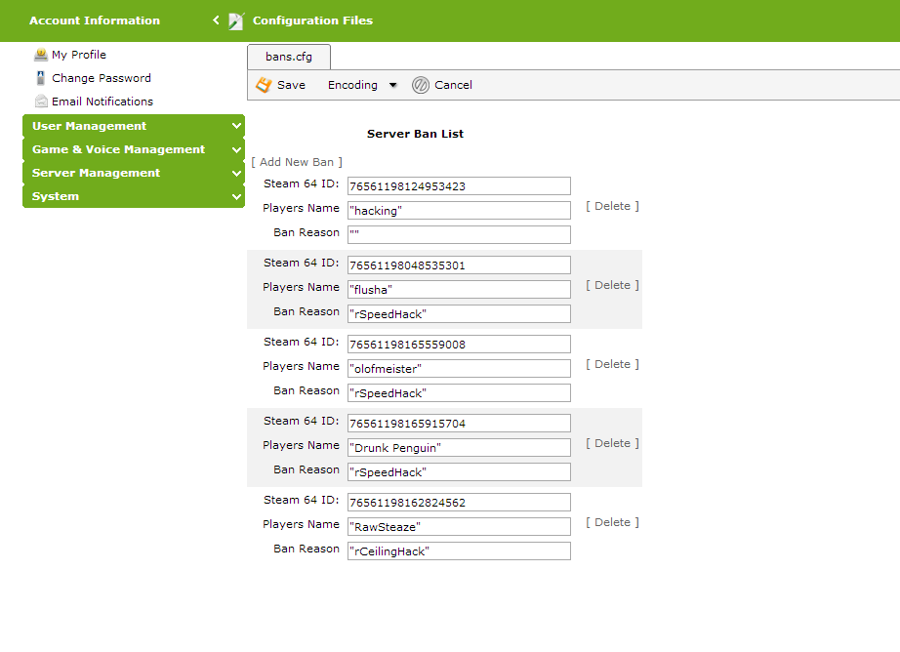
Task: Click Steam 64 ID field 76561198124953423
Action: point(459,186)
